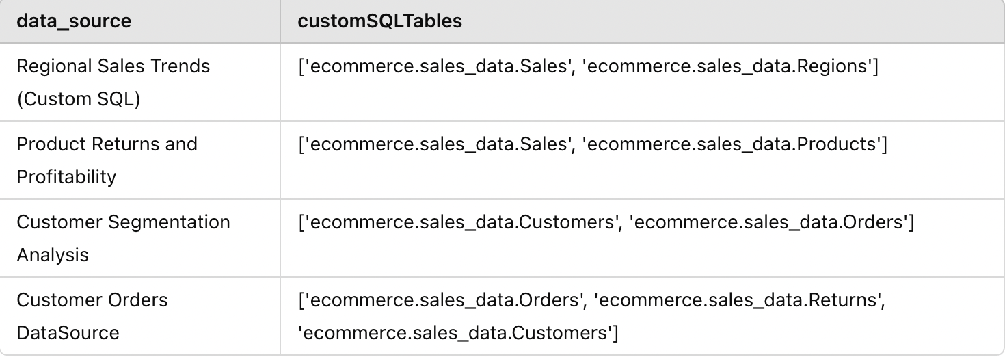
Task: Click the gray table header row background
Action: pos(684,21)
